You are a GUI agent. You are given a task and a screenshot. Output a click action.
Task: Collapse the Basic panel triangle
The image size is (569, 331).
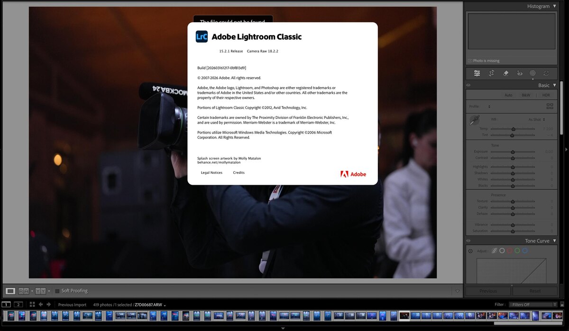(x=554, y=85)
